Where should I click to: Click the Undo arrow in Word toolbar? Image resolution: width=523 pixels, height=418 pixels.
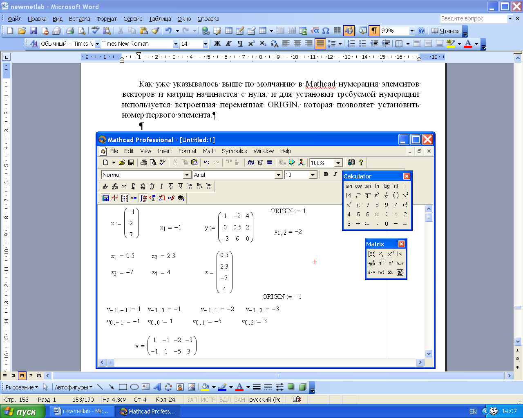pyautogui.click(x=168, y=31)
